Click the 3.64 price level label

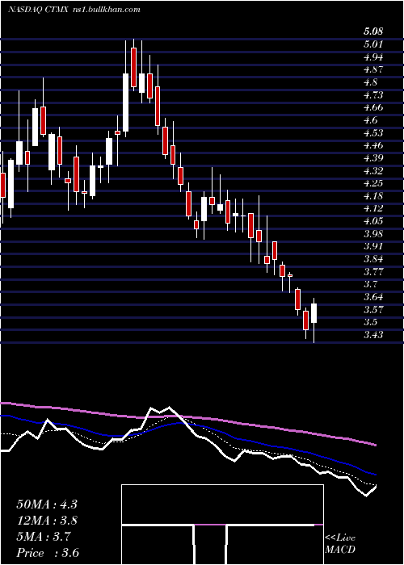coord(373,297)
